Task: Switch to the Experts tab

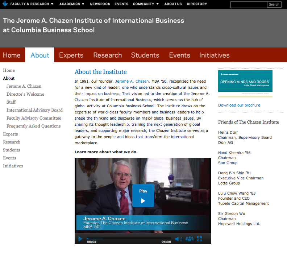Action: [71, 55]
